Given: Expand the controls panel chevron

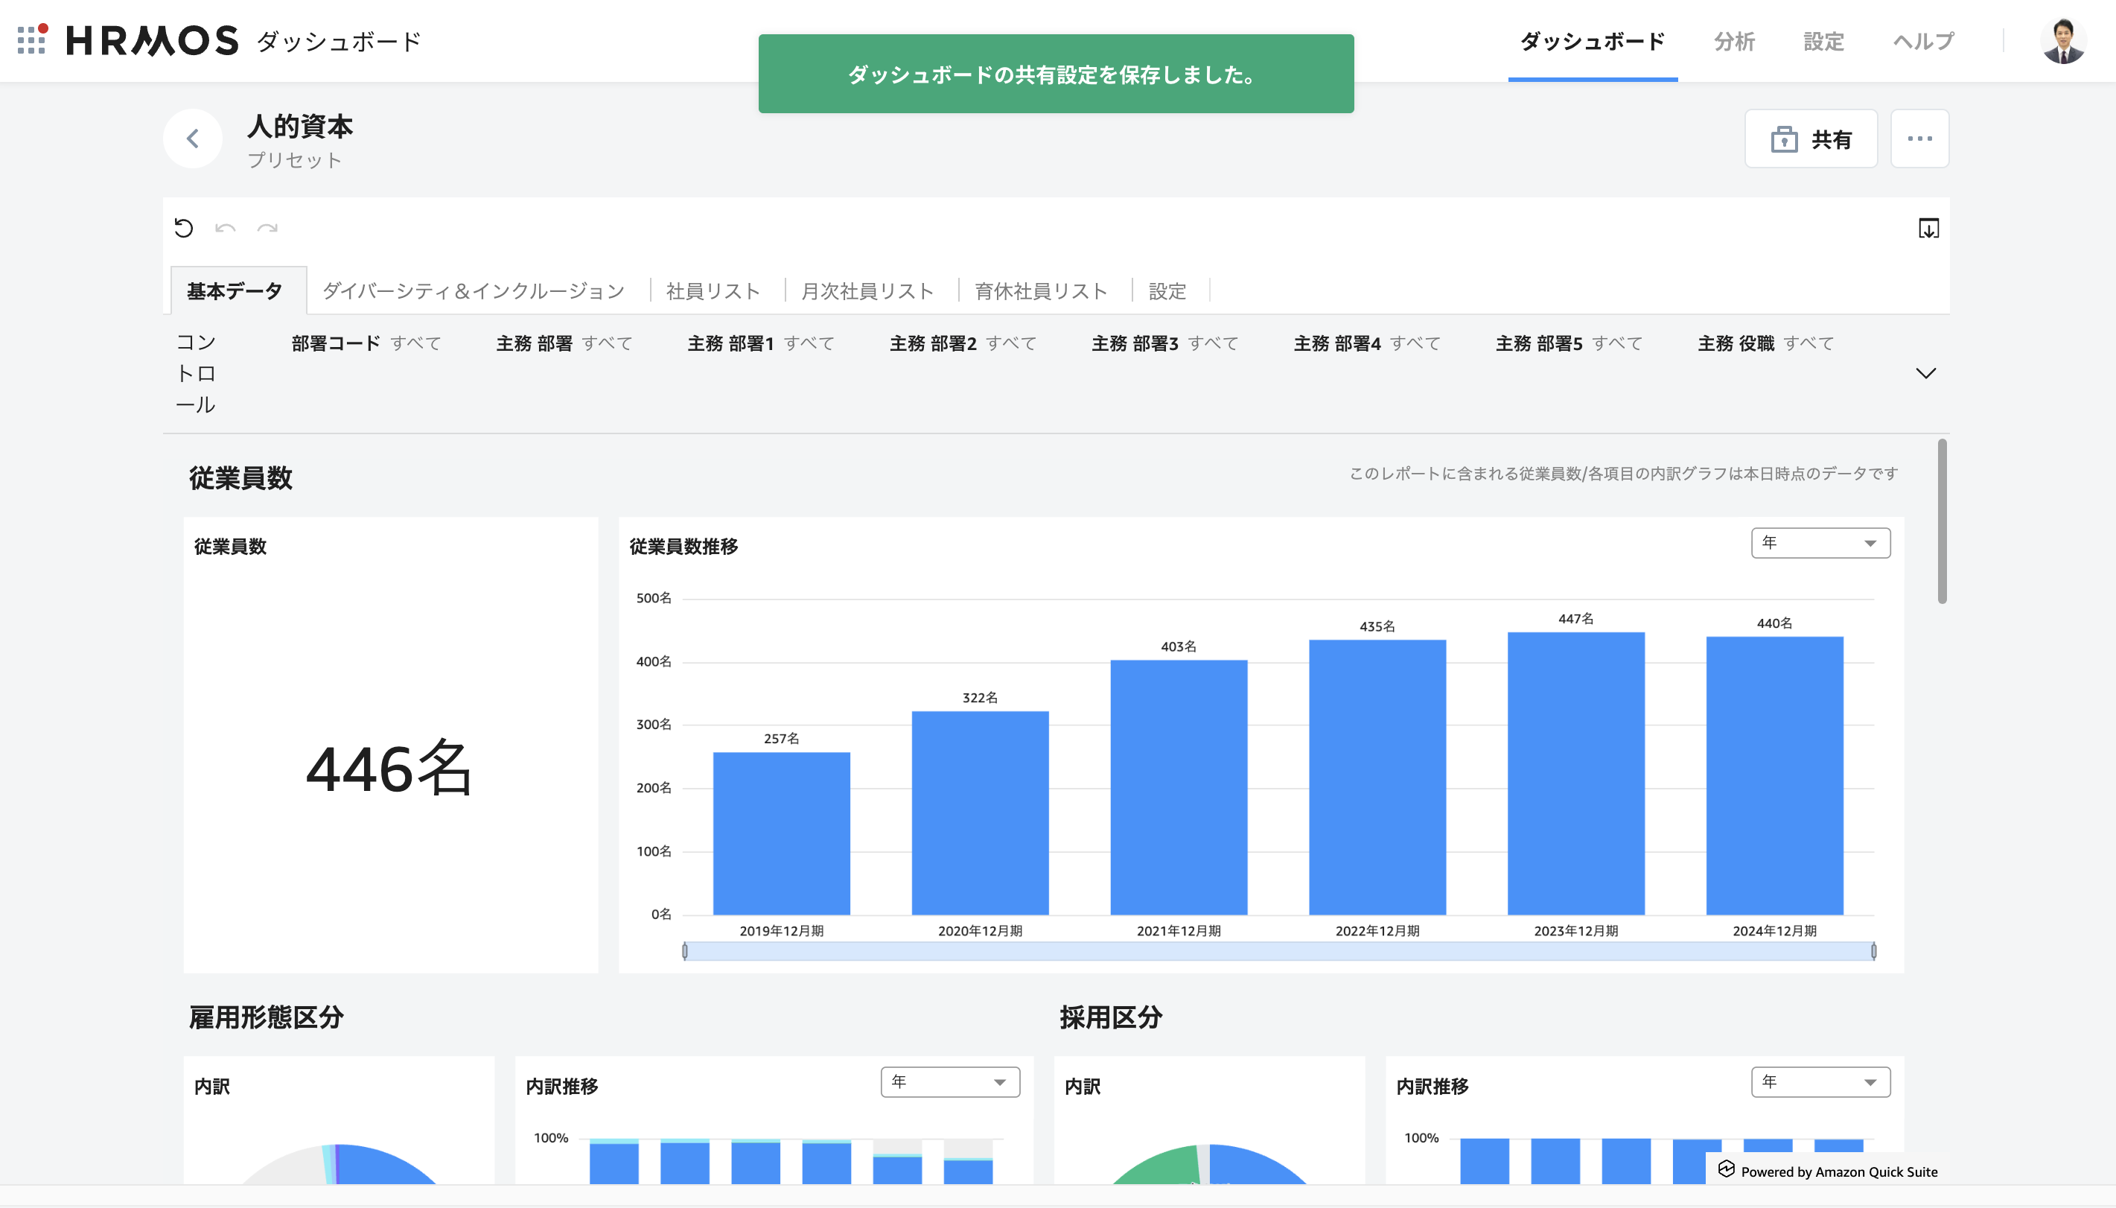Looking at the screenshot, I should coord(1925,373).
